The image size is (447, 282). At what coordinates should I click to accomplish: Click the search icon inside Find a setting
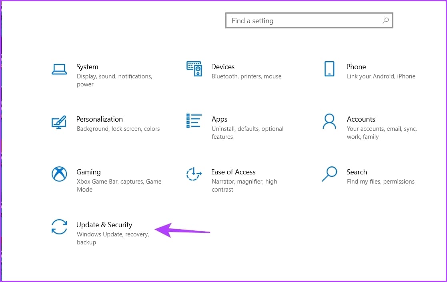(385, 20)
